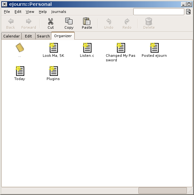Viewport: 194px width, 195px height.
Task: Click the window resize grip corner
Action: click(190, 191)
